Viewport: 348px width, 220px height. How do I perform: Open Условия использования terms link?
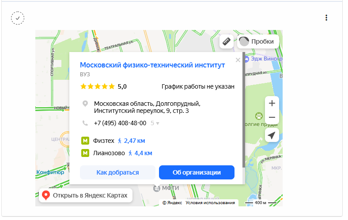click(210, 203)
